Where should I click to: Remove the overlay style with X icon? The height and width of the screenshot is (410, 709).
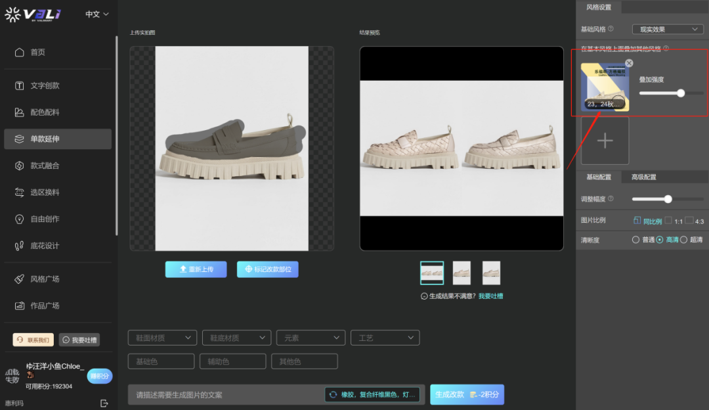629,63
